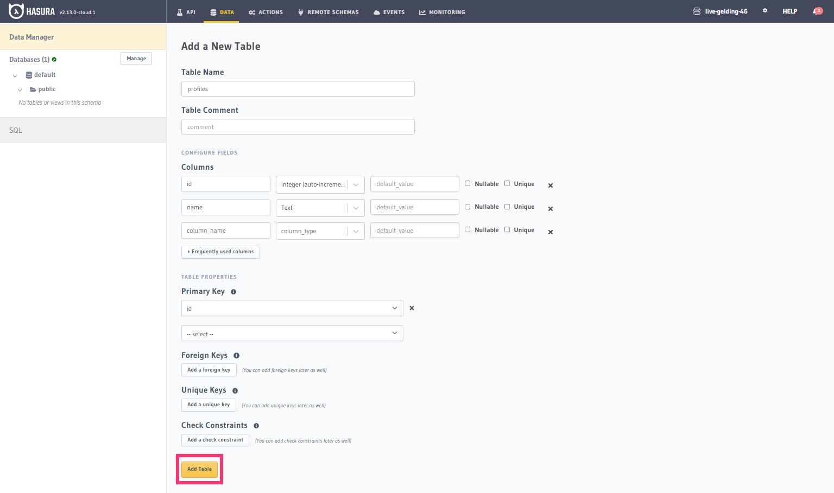Click the Check Constraints info icon
This screenshot has height=493, width=834.
pyautogui.click(x=256, y=426)
